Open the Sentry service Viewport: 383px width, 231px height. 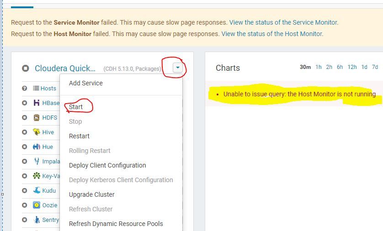(x=51, y=220)
